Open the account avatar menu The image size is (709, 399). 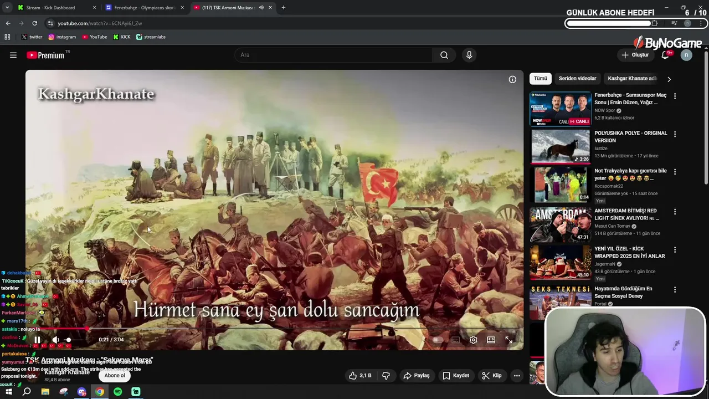[x=686, y=55]
